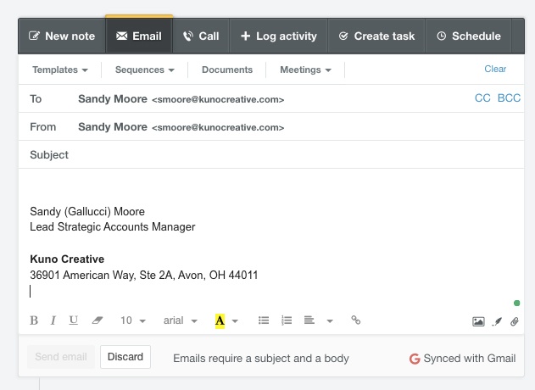535x390 pixels.
Task: Click the paperclip attachment icon
Action: tap(515, 321)
